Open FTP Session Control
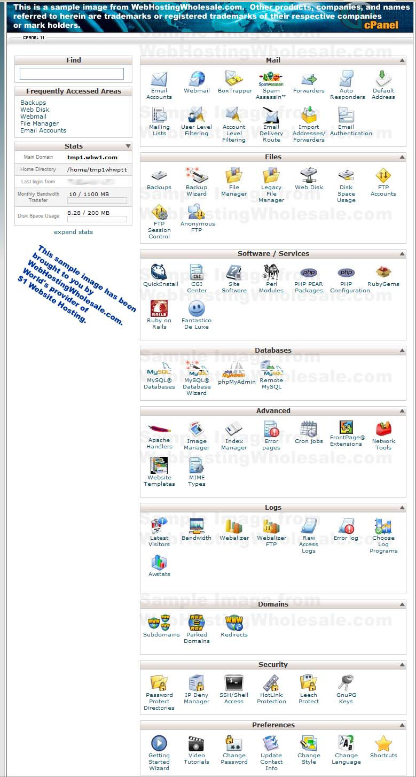The image size is (416, 777). point(159,222)
